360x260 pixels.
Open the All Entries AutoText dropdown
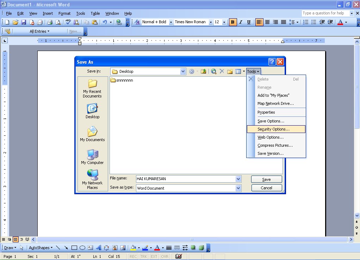coord(39,31)
